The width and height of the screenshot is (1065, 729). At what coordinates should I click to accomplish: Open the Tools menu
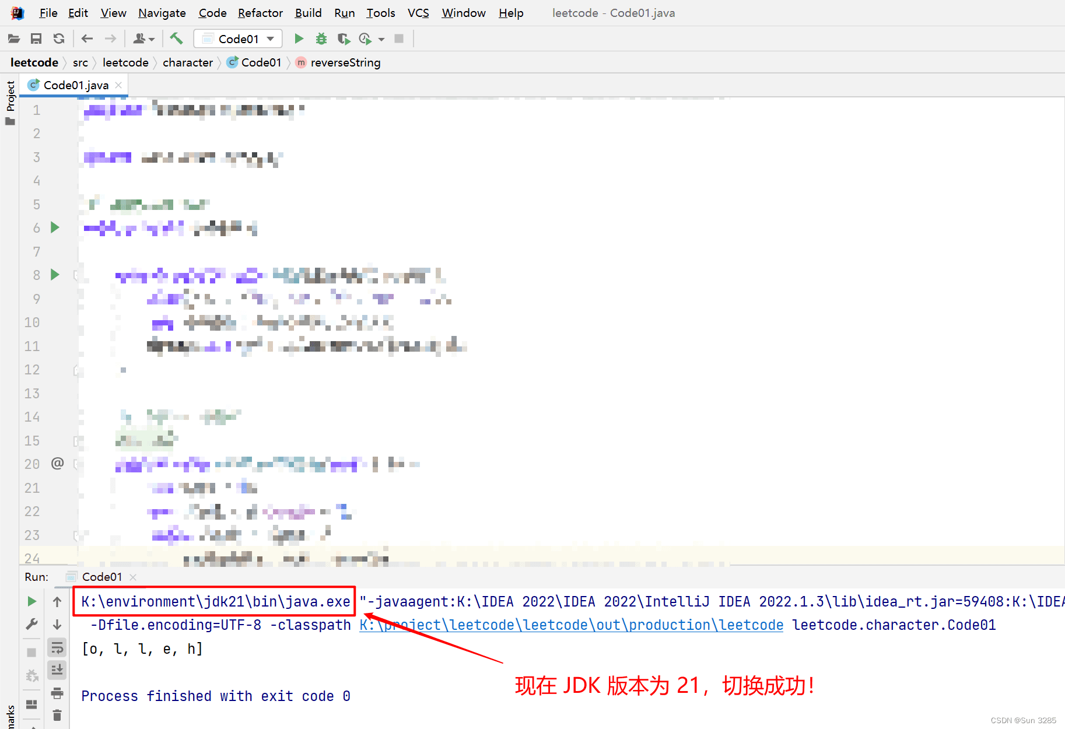[x=381, y=13]
